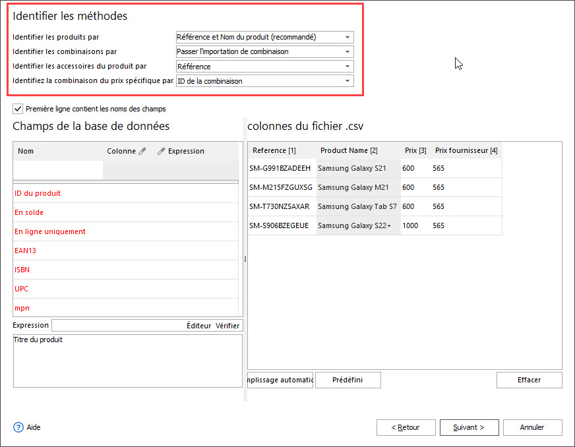
Task: Select the UPC field row
Action: [125, 289]
